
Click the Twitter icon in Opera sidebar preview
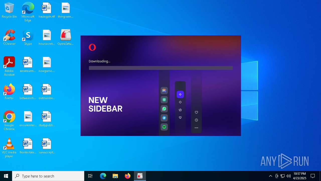[164, 118]
